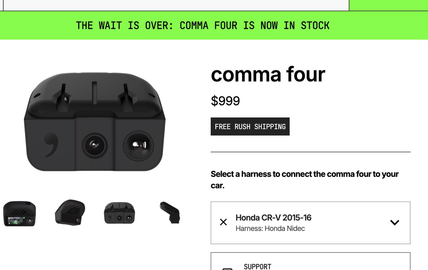The height and width of the screenshot is (270, 428).
Task: Click the white box above the banner
Action: pos(174,5)
